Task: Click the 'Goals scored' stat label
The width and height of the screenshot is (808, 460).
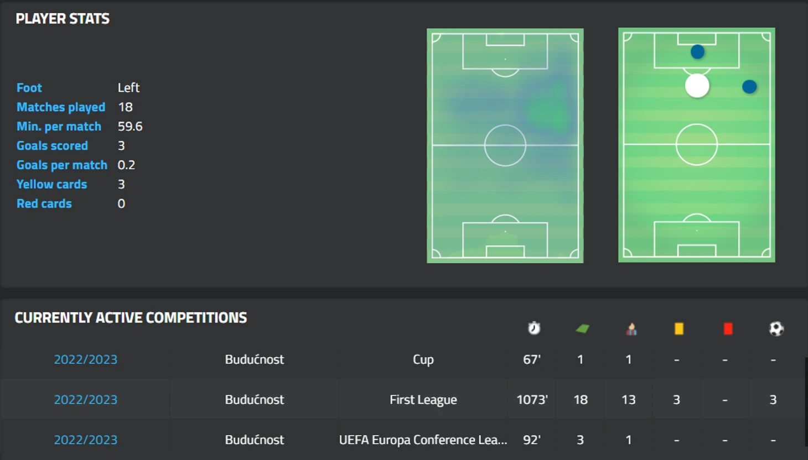Action: [52, 146]
